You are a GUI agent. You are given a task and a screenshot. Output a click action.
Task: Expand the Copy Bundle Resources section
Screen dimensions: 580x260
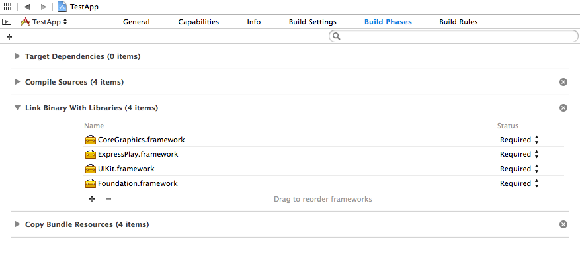click(17, 224)
